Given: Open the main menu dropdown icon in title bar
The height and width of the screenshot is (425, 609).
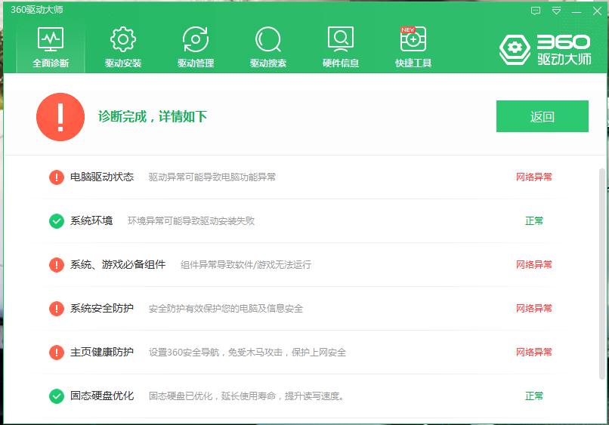Looking at the screenshot, I should [x=557, y=11].
